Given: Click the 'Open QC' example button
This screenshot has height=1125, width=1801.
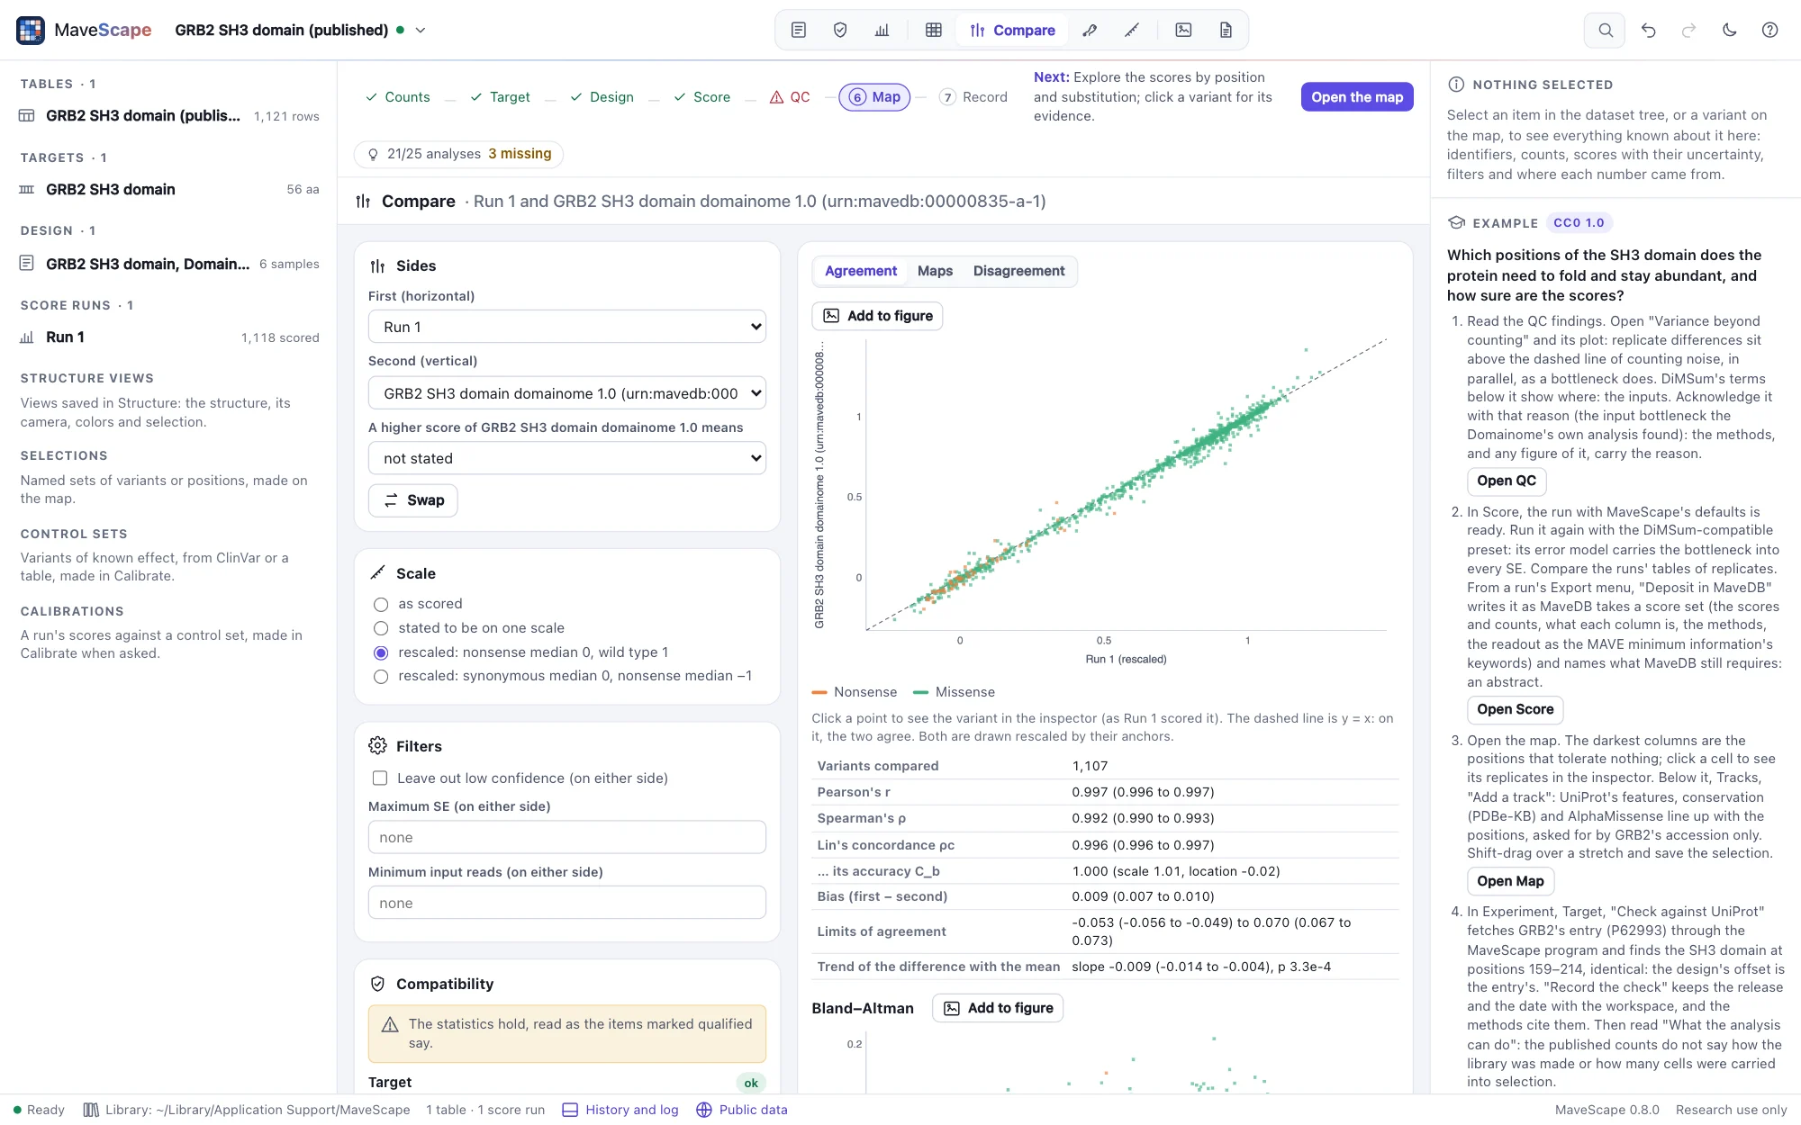Looking at the screenshot, I should pyautogui.click(x=1507, y=481).
